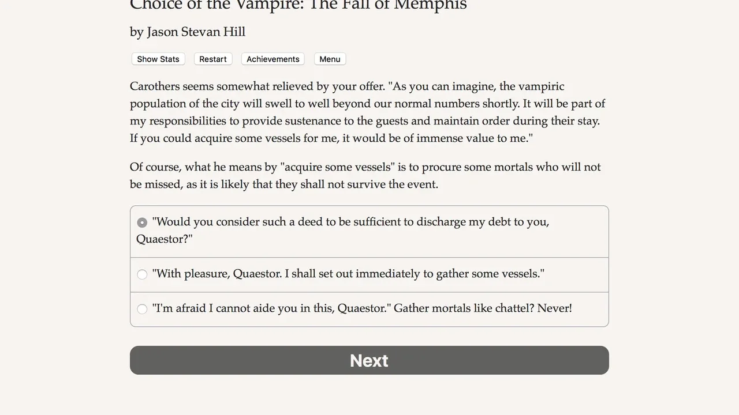739x415 pixels.
Task: Select the radio circle for "discharge my debt" option
Action: (142, 222)
